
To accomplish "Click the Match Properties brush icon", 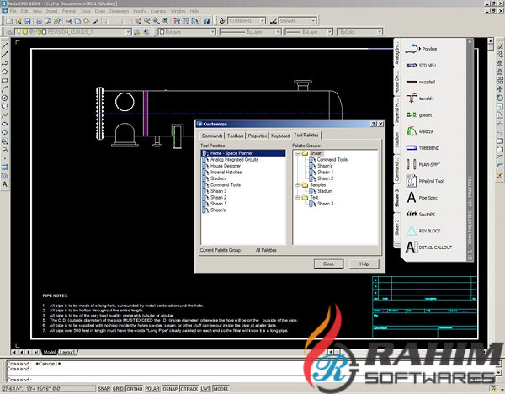I will tap(96, 21).
